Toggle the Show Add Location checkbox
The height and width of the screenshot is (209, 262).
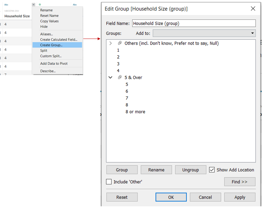tap(212, 170)
